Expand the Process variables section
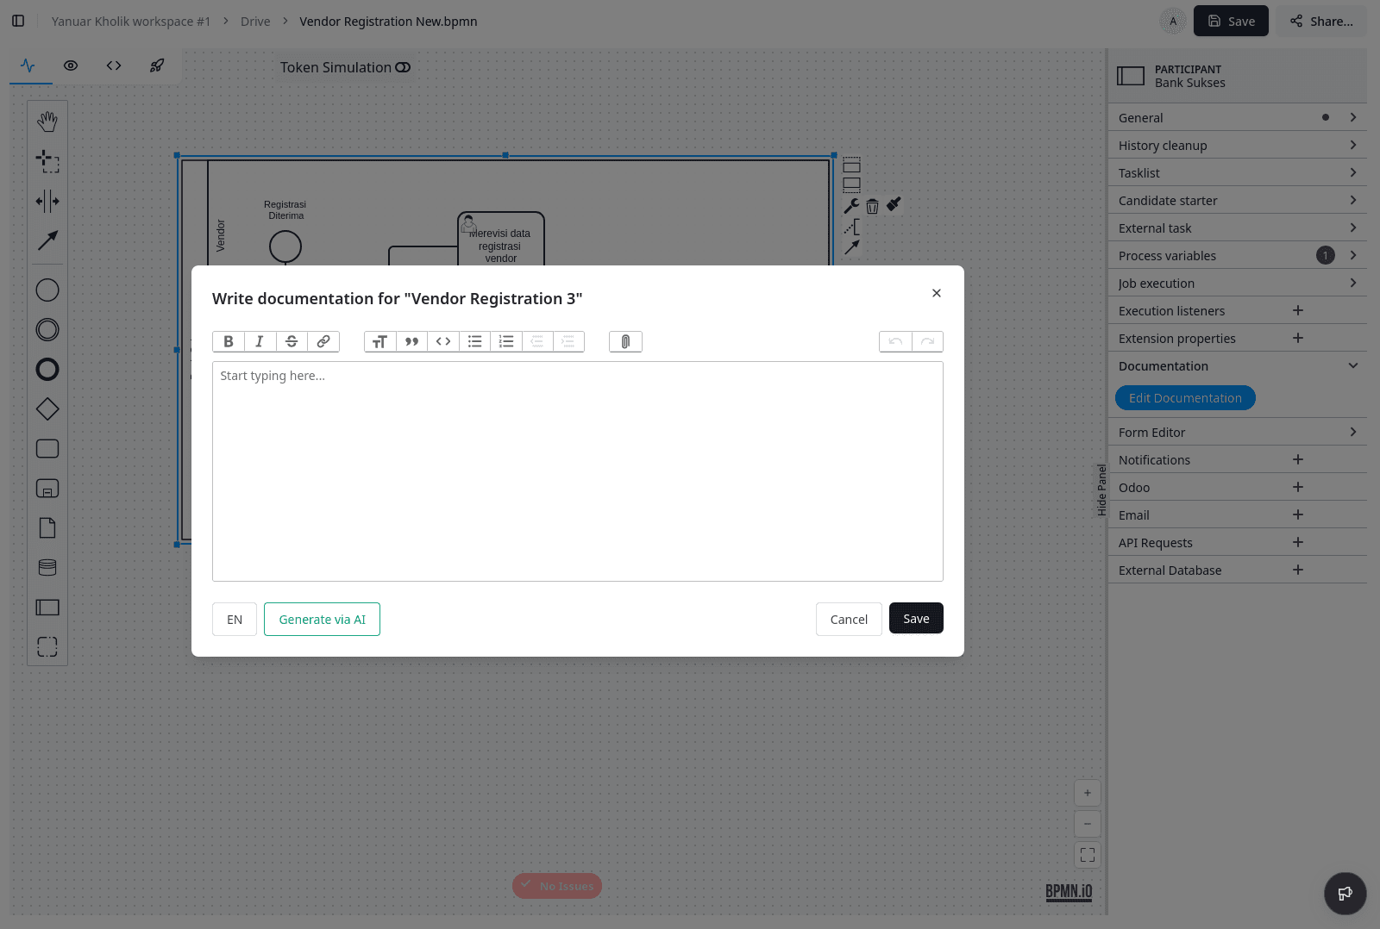This screenshot has width=1380, height=929. 1352,256
